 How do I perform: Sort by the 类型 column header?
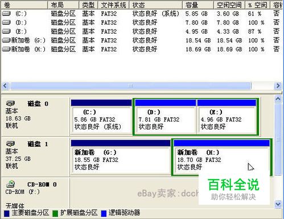coord(88,5)
